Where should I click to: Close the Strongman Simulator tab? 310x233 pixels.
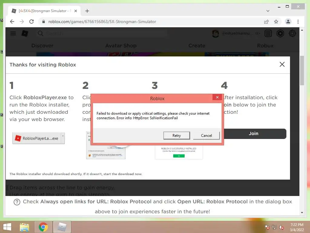click(75, 11)
